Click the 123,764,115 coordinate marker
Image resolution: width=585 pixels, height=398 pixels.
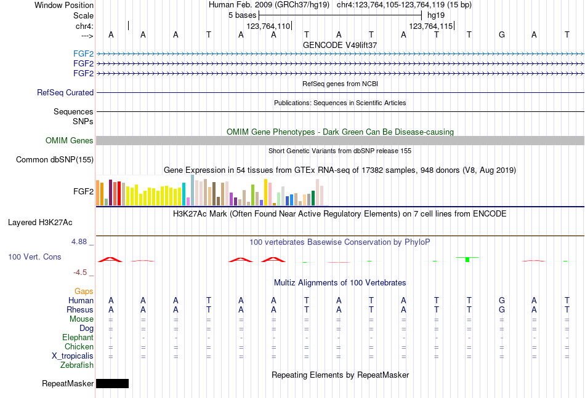[431, 26]
